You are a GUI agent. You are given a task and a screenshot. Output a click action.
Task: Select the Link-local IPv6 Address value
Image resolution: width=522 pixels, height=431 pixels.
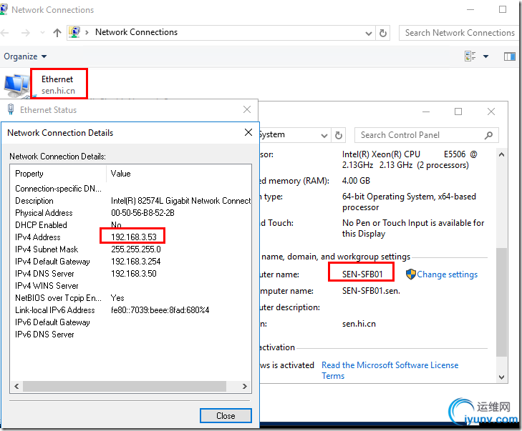pos(160,310)
